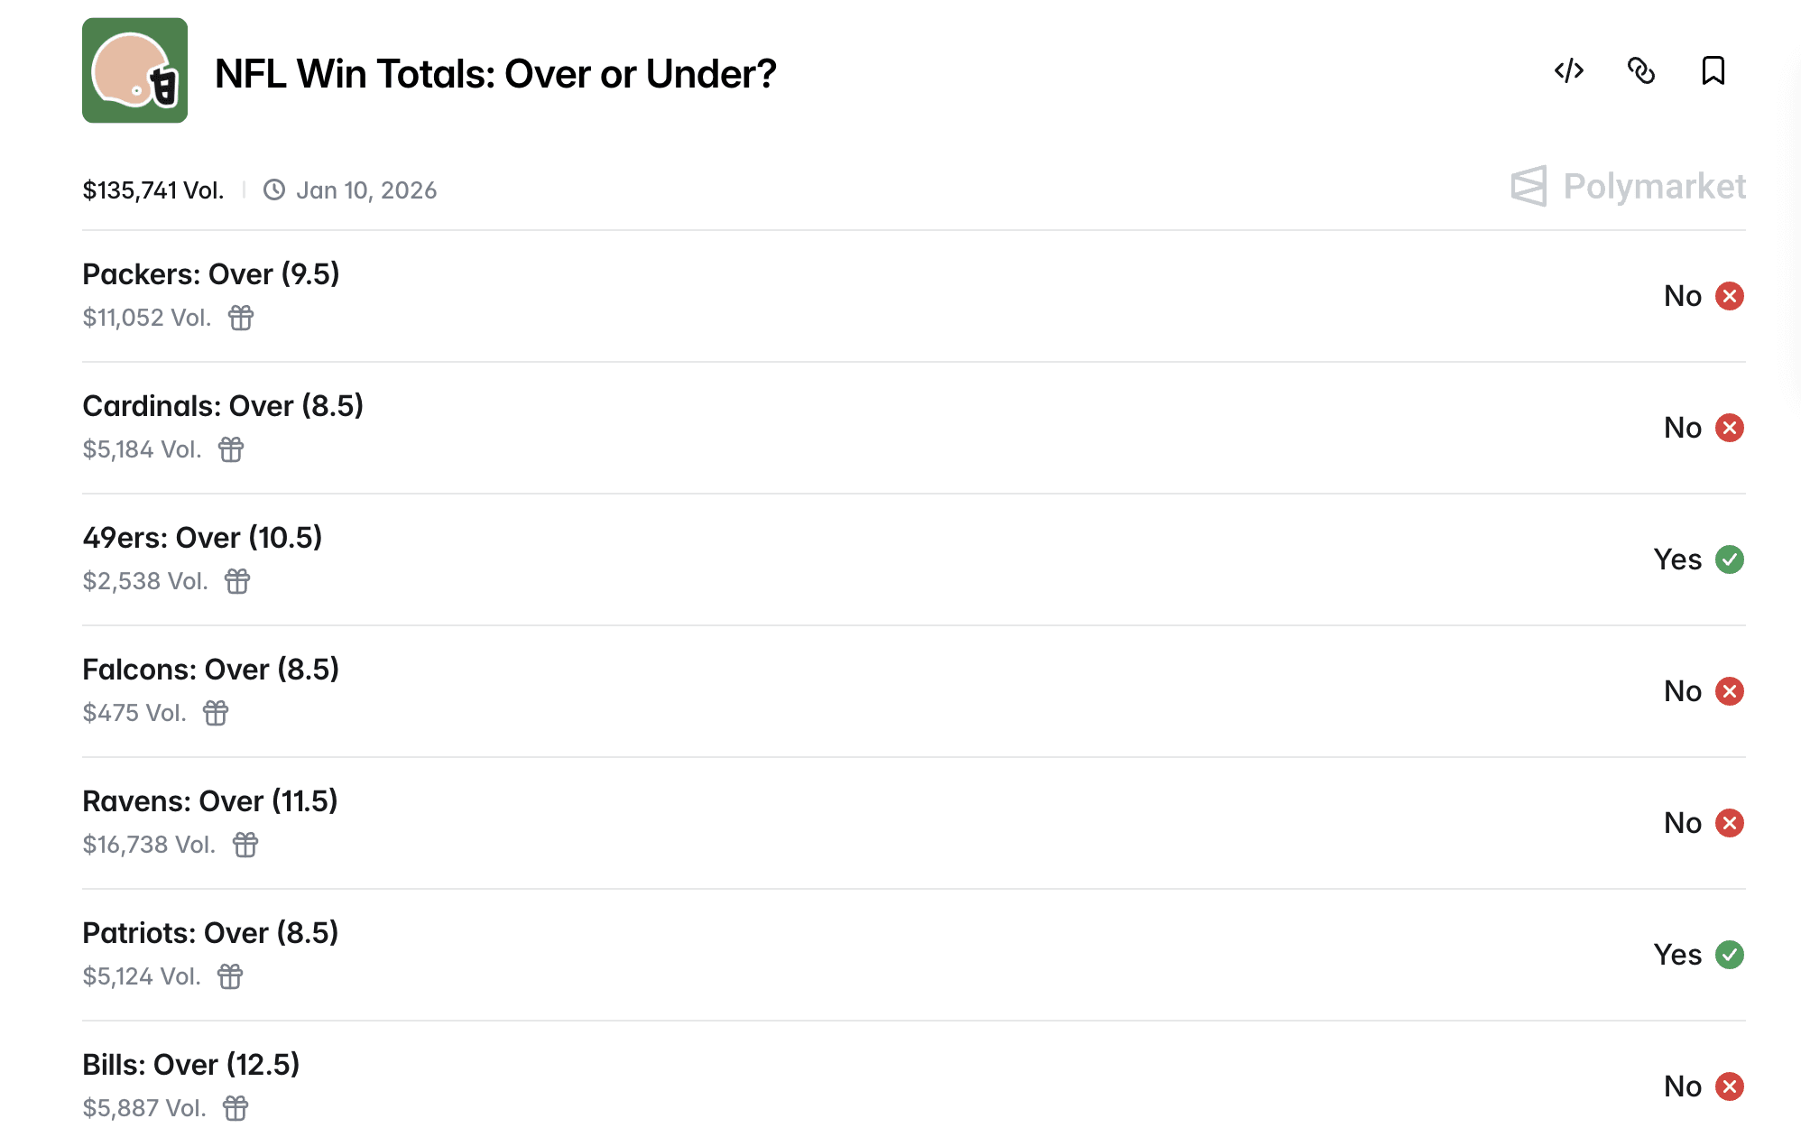
Task: Click the football helmet market thumbnail
Action: click(135, 70)
